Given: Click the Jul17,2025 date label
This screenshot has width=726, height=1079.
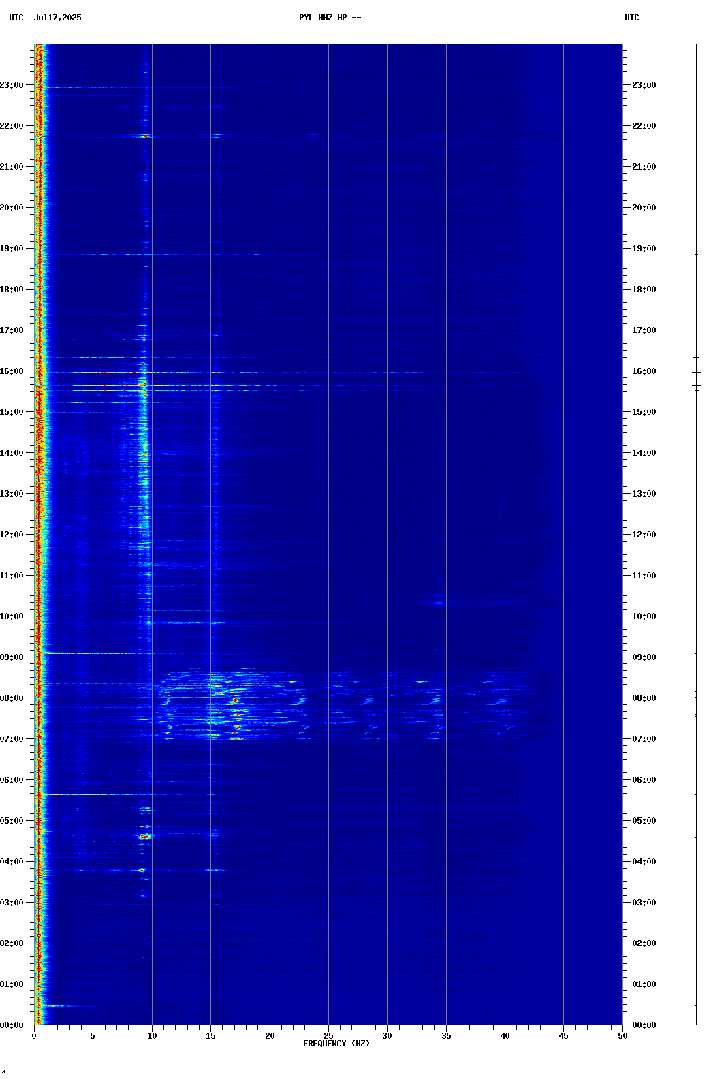Looking at the screenshot, I should 57,18.
